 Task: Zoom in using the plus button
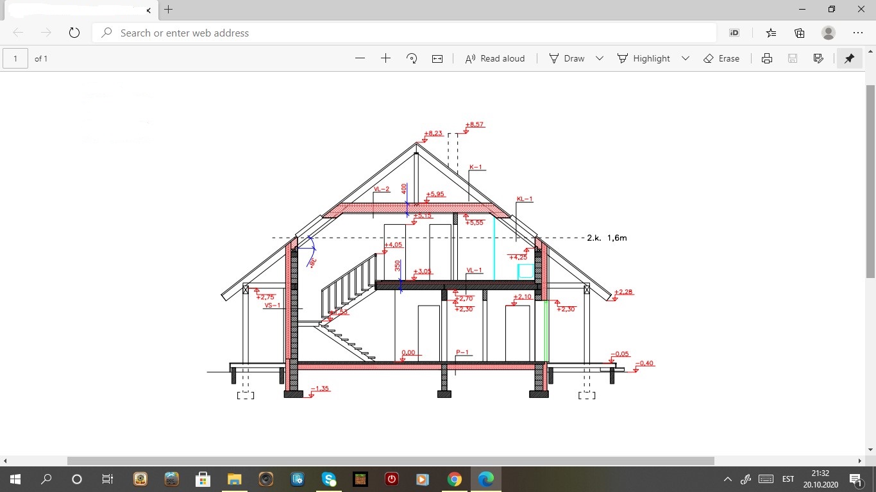[x=385, y=58]
